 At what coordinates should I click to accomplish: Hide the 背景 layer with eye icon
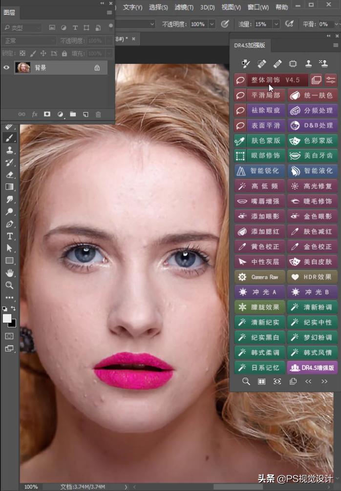(x=7, y=68)
